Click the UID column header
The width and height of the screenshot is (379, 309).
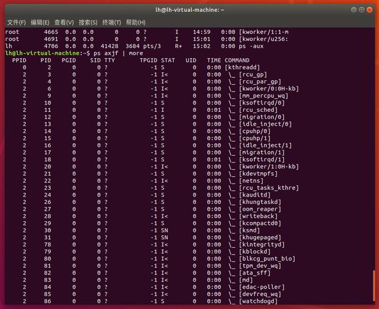[191, 61]
